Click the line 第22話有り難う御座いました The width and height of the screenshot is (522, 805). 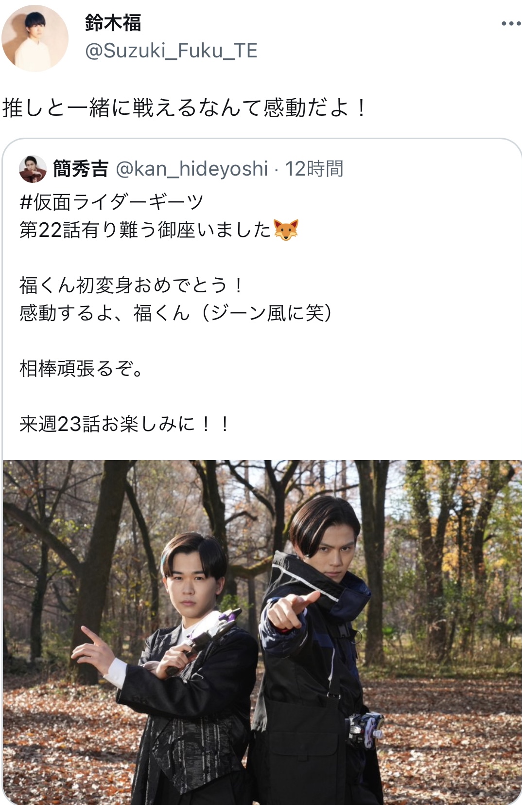(145, 230)
